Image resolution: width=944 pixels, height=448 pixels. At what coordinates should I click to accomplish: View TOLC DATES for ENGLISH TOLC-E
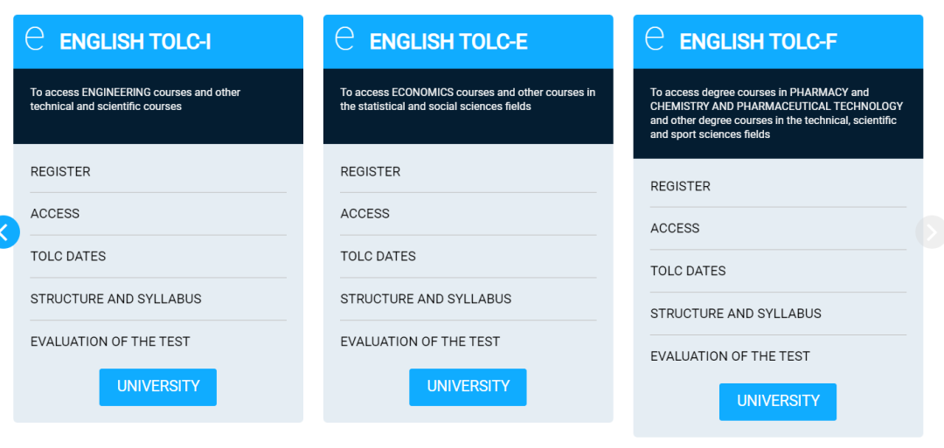coord(378,257)
